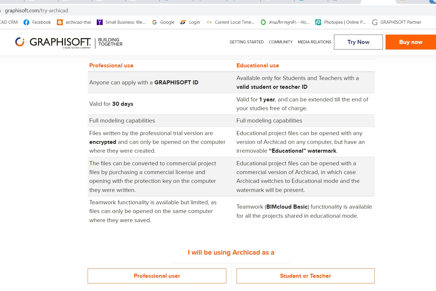Click the Professional use column heading
This screenshot has height=291, width=436.
[x=111, y=65]
